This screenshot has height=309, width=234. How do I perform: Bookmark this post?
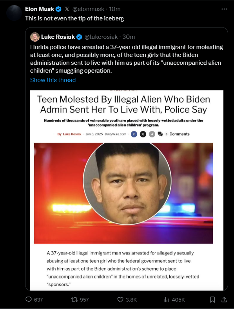click(x=212, y=300)
